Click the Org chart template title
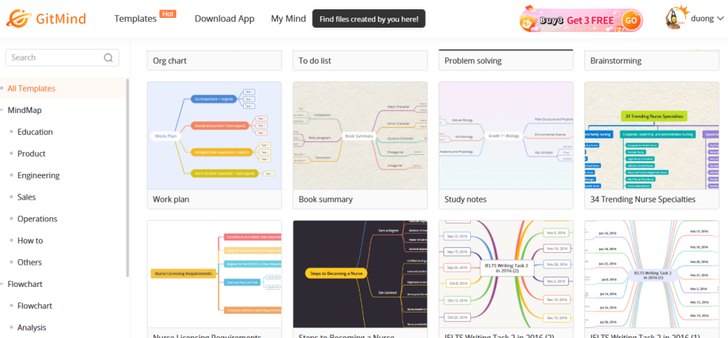This screenshot has width=728, height=338. (169, 61)
